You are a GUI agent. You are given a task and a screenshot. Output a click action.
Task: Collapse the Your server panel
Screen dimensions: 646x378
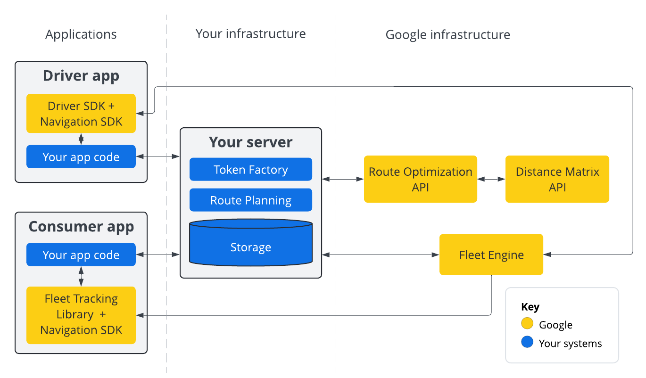[250, 142]
